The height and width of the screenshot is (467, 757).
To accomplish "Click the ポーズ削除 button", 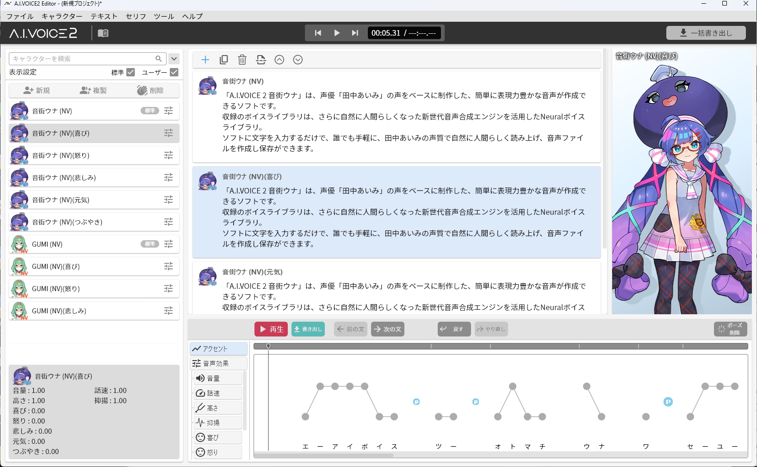I will tap(731, 329).
